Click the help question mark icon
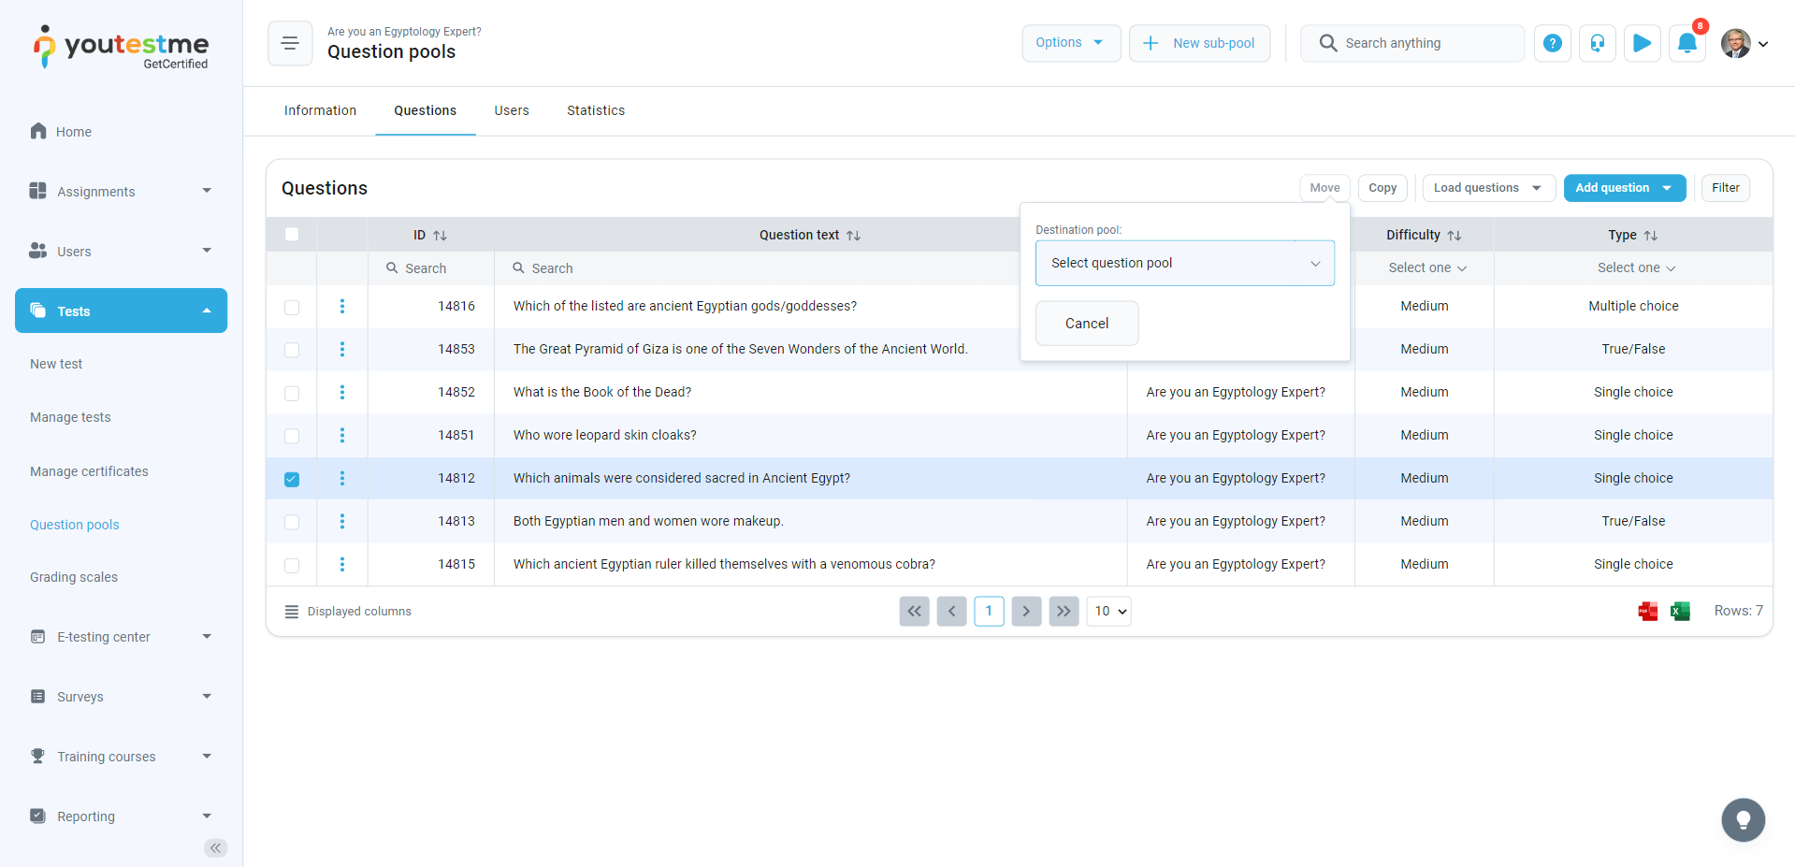The image size is (1795, 867). coord(1552,43)
